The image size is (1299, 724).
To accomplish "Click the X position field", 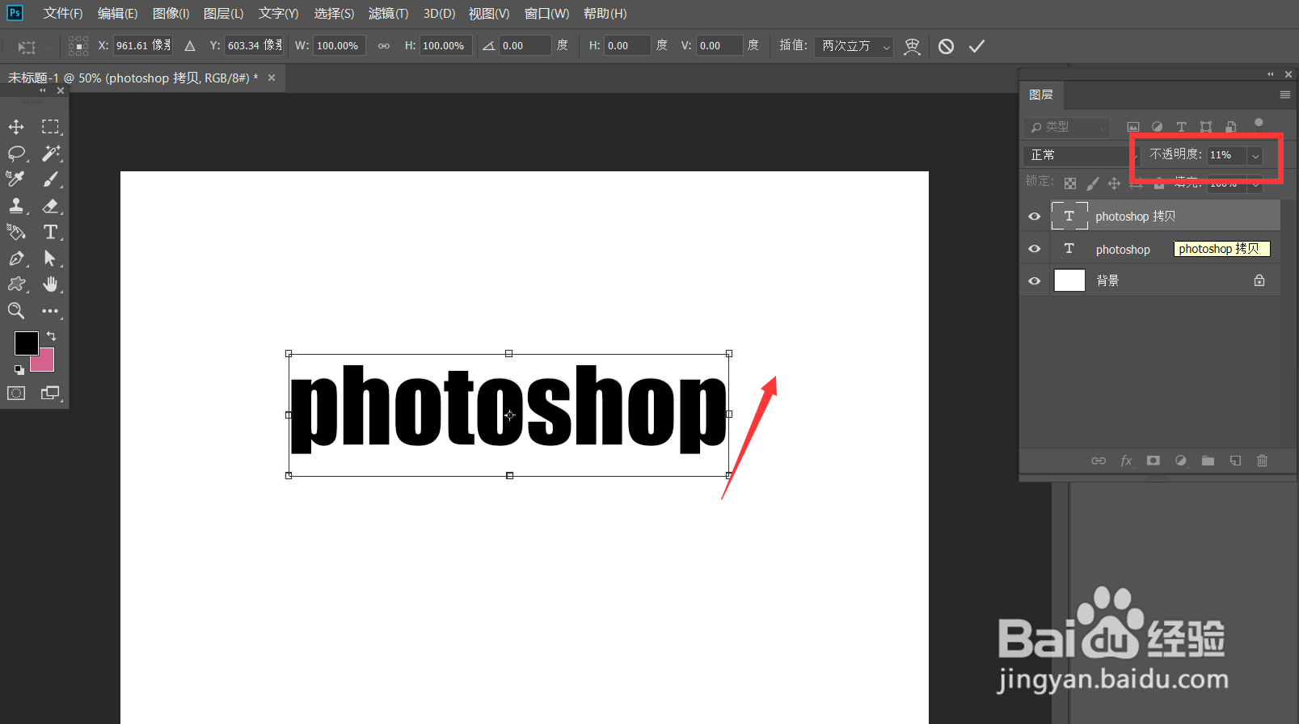I will (x=143, y=46).
